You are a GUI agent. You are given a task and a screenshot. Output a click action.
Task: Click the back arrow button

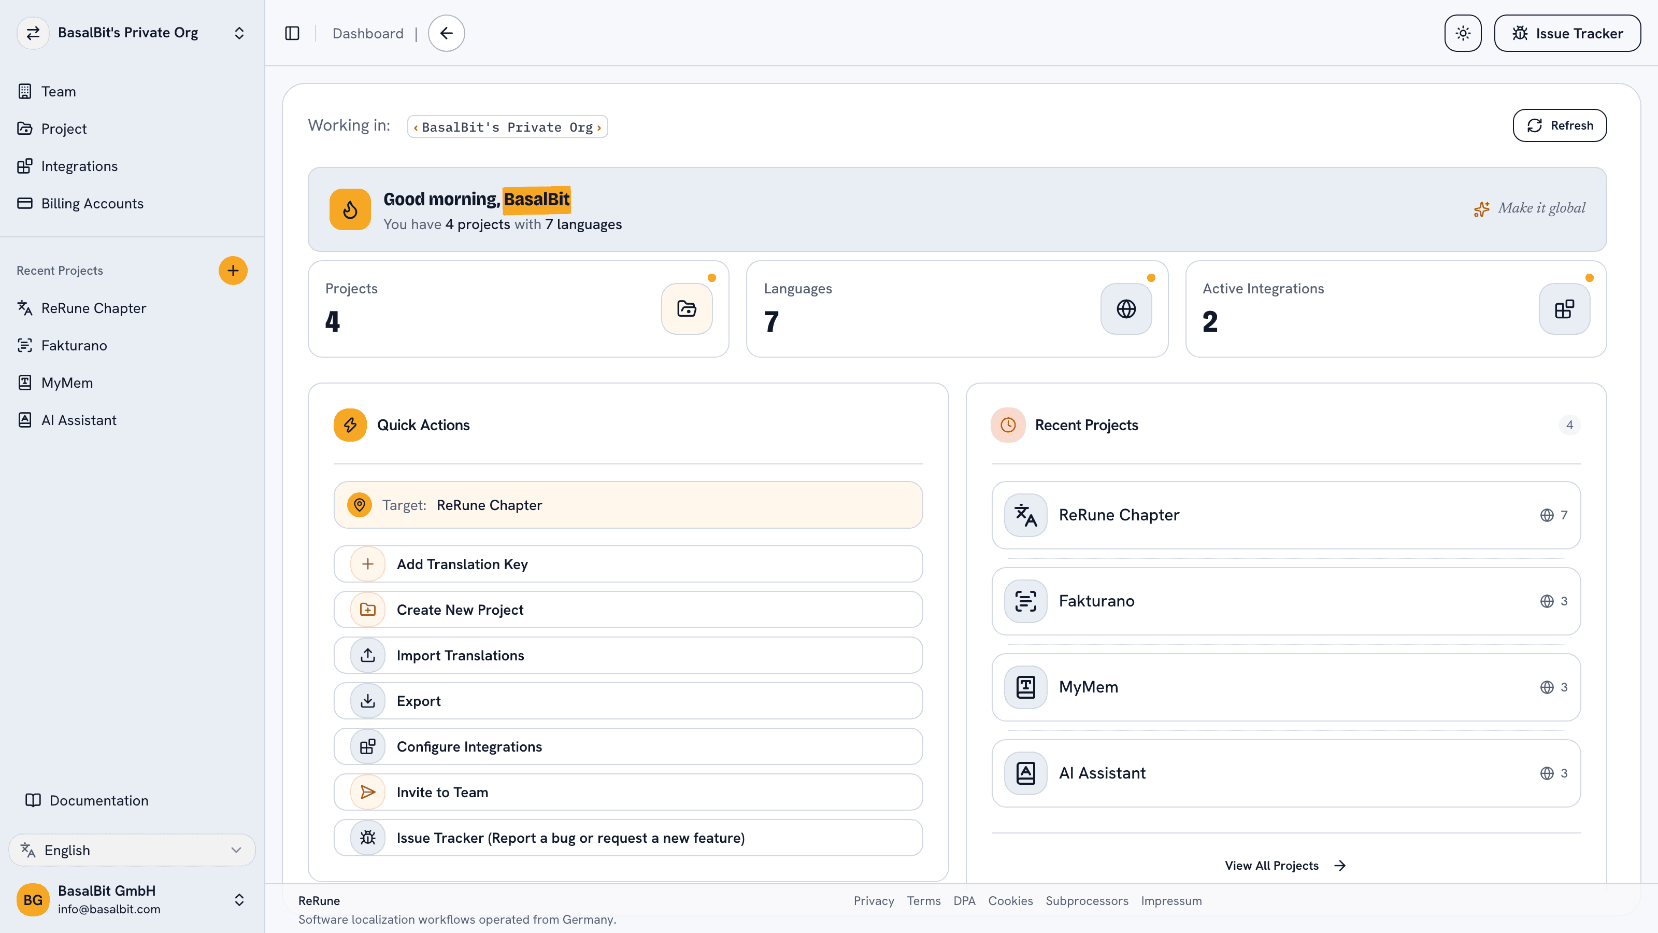446,34
